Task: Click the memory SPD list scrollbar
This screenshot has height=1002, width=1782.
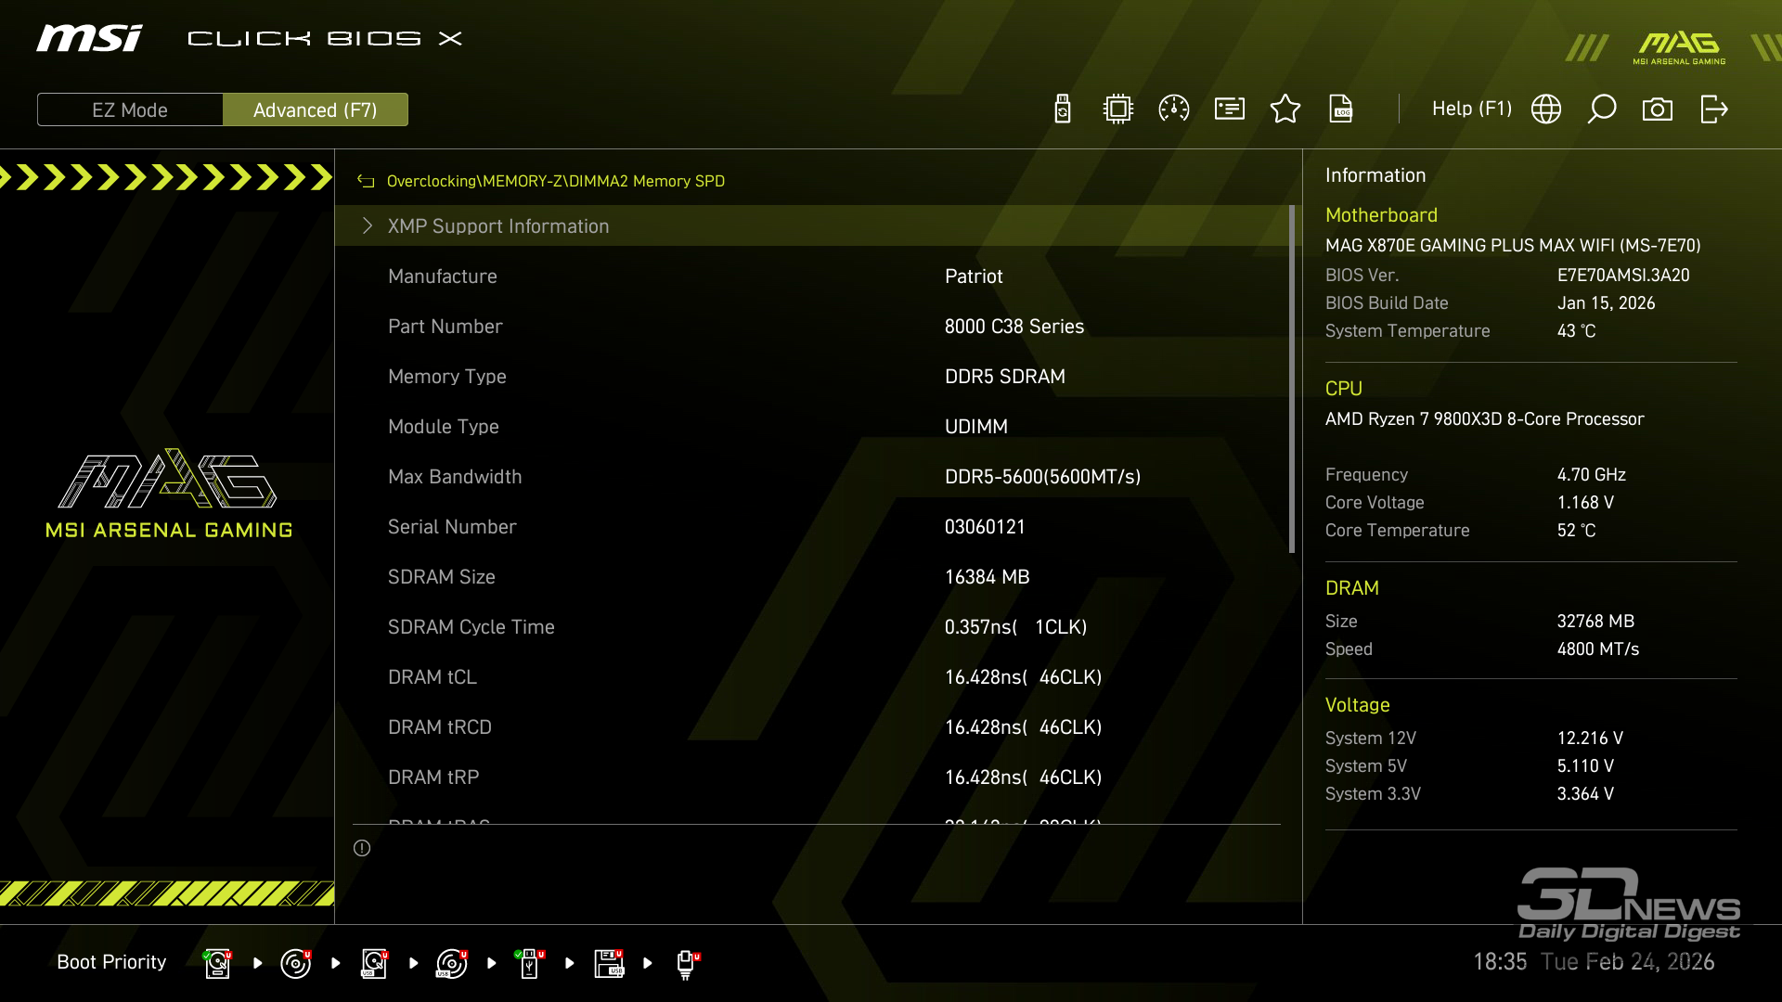Action: pyautogui.click(x=1291, y=380)
